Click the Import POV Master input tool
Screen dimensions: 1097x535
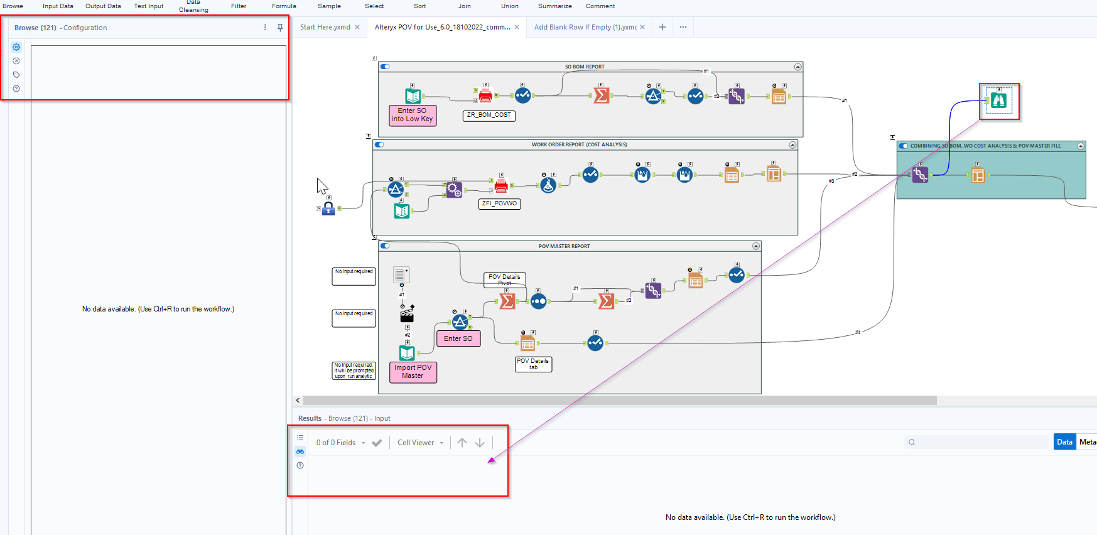407,353
